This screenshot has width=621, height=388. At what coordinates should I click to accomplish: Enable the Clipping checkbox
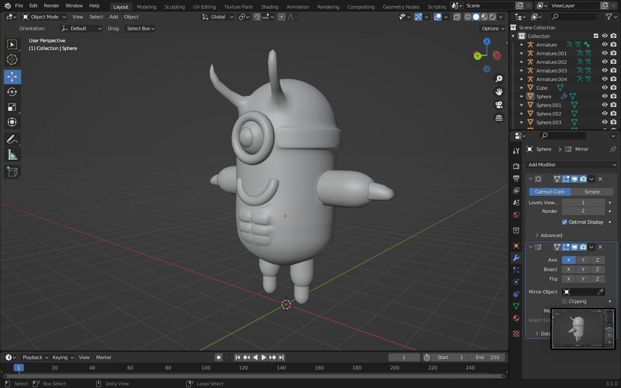click(x=565, y=301)
